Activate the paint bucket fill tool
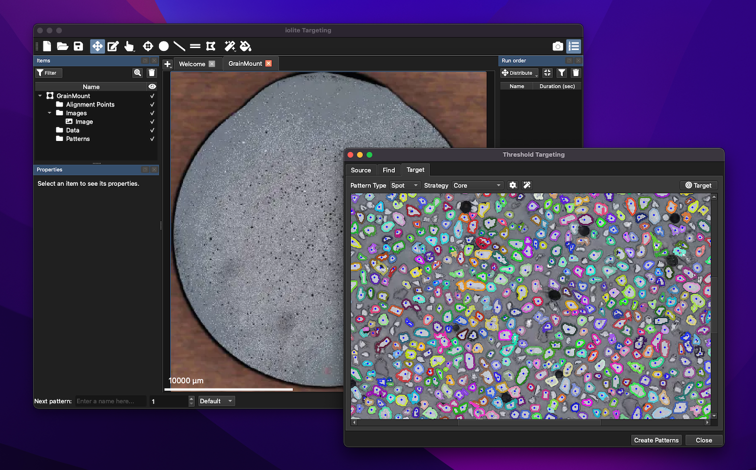Viewport: 756px width, 470px height. [x=246, y=46]
